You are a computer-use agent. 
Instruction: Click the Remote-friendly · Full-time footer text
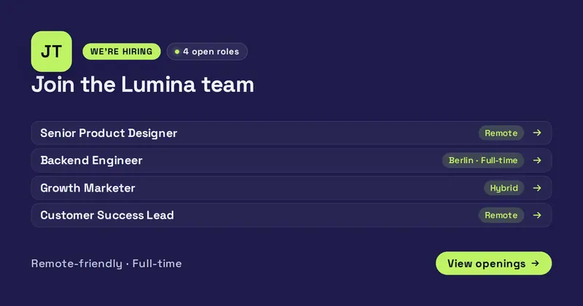(106, 263)
